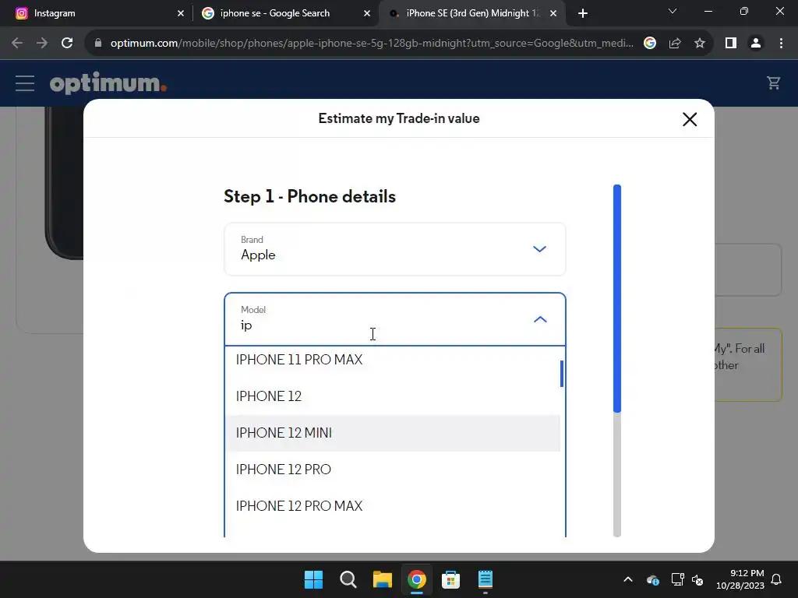Toggle the browser side panel
Image resolution: width=798 pixels, height=598 pixels.
[731, 44]
